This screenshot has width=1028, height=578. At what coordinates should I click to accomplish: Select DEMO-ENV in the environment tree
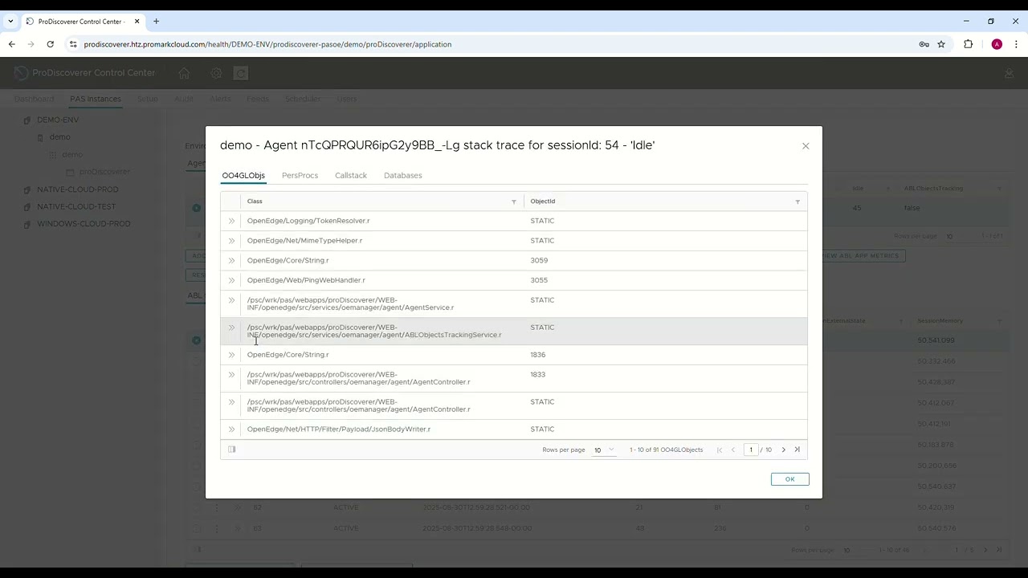58,120
